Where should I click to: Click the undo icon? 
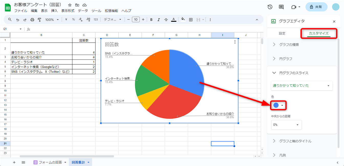(x=17, y=19)
